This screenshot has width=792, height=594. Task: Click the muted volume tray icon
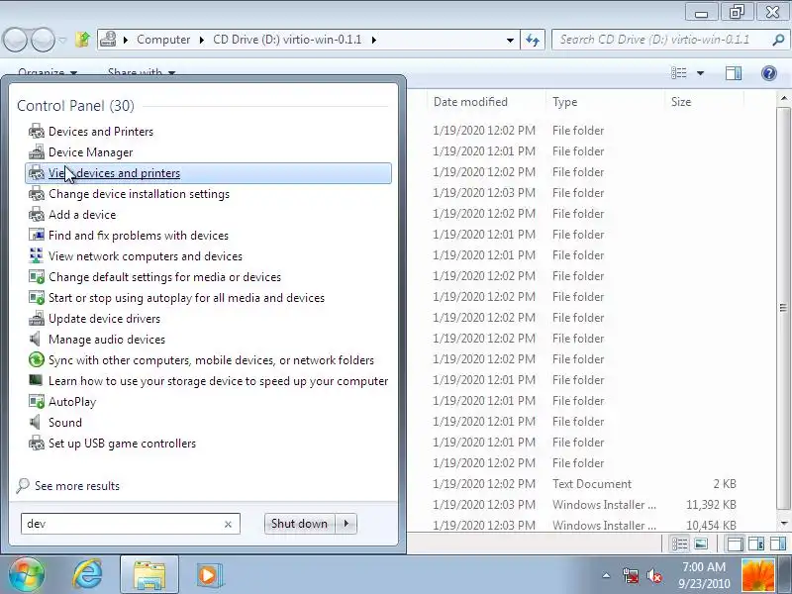[654, 575]
